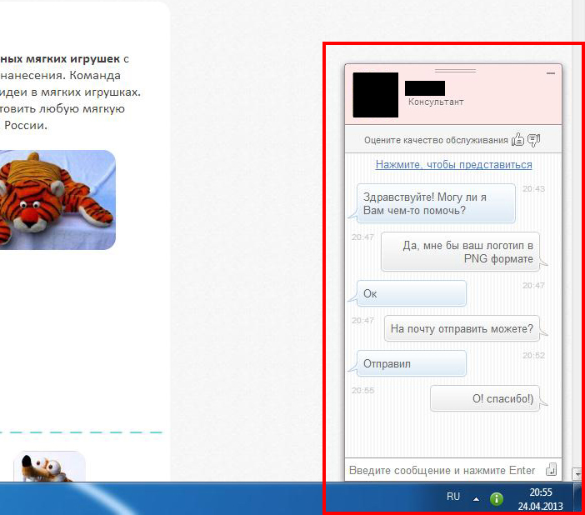585x515 pixels.
Task: Click the 20:43 message timestamp
Action: coord(533,189)
